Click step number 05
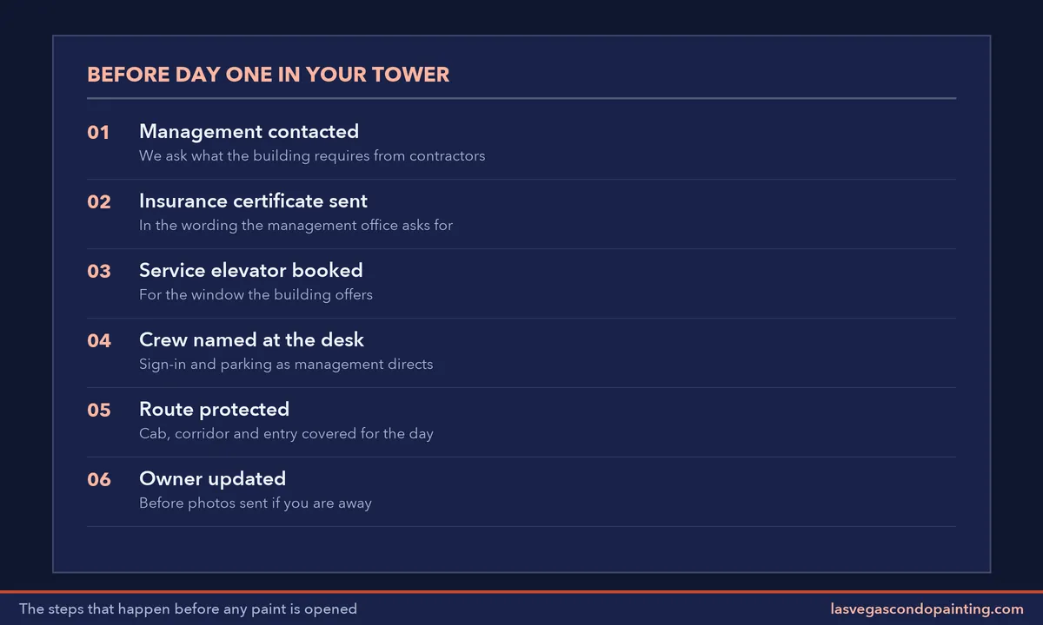 click(x=99, y=411)
